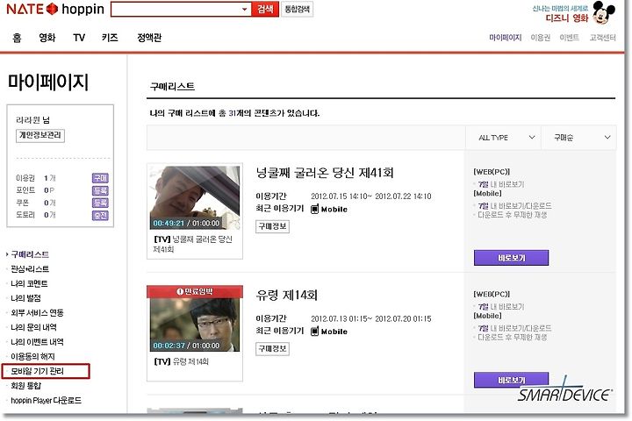
Task: Click the 유령 제14회 thumbnail
Action: [x=195, y=319]
